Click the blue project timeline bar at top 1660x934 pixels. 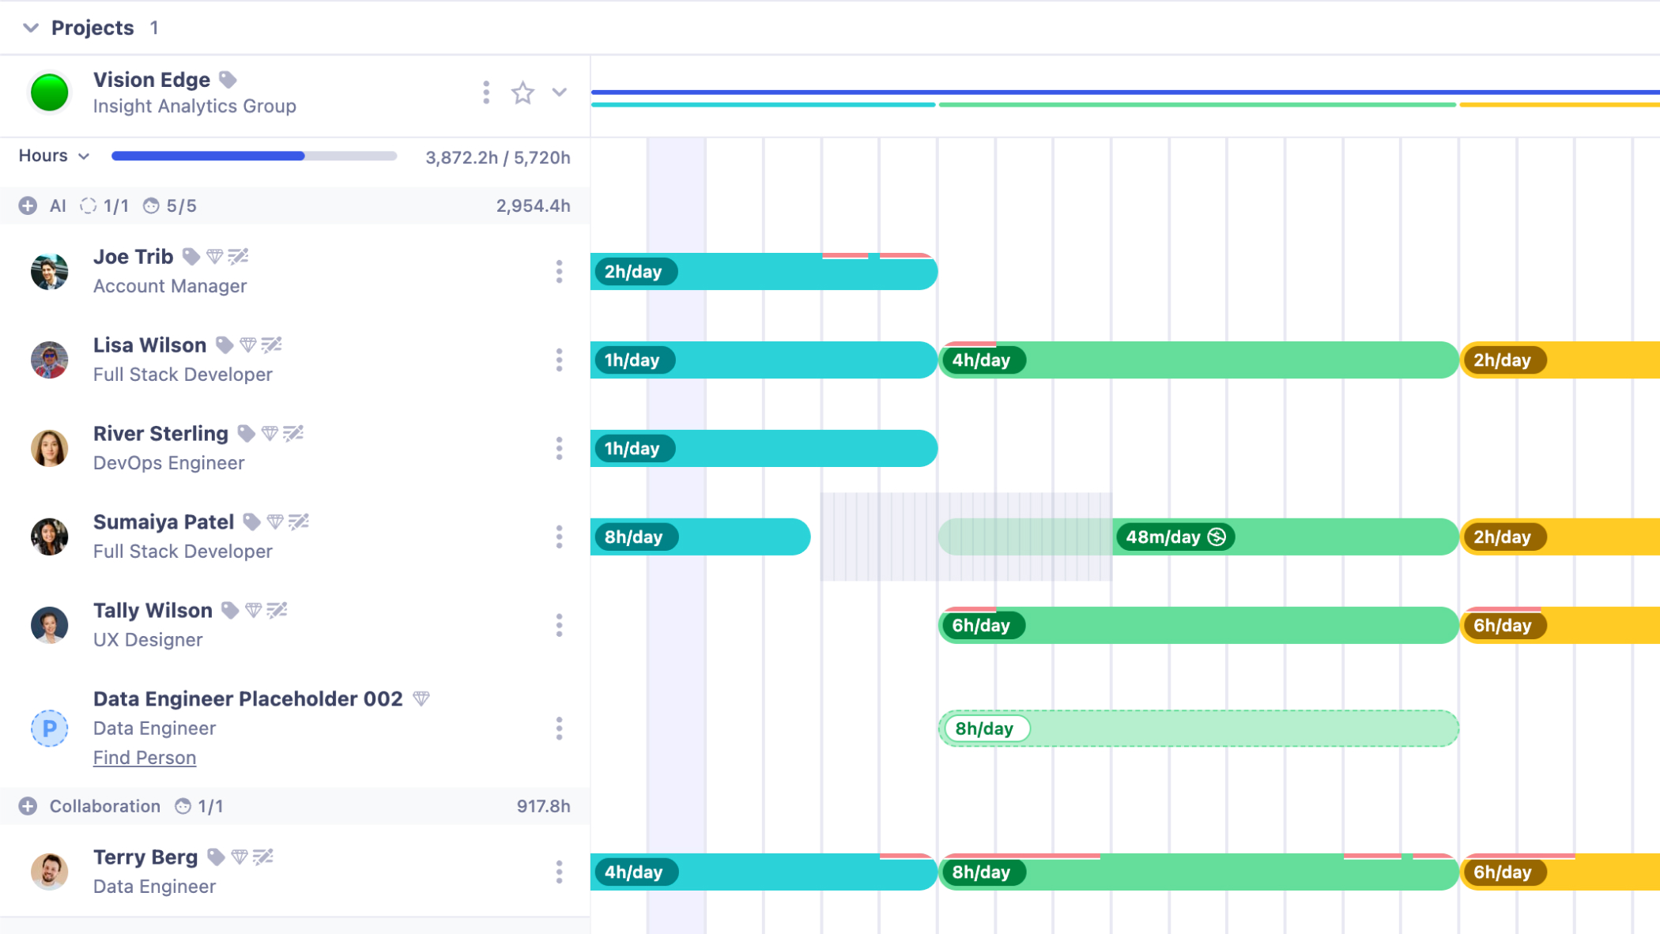point(1125,92)
